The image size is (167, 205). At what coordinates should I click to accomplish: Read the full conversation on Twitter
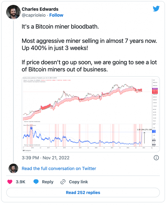59,169
